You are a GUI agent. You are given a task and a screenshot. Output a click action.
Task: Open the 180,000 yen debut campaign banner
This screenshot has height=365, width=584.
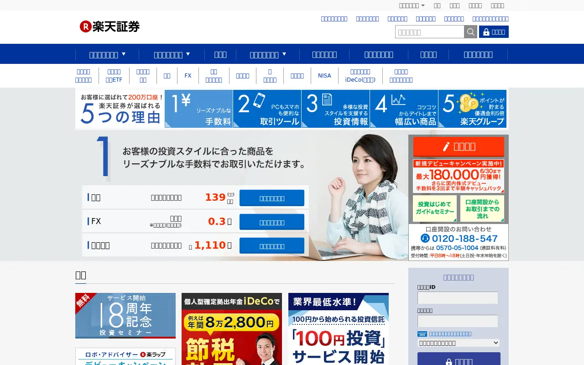coord(459,176)
